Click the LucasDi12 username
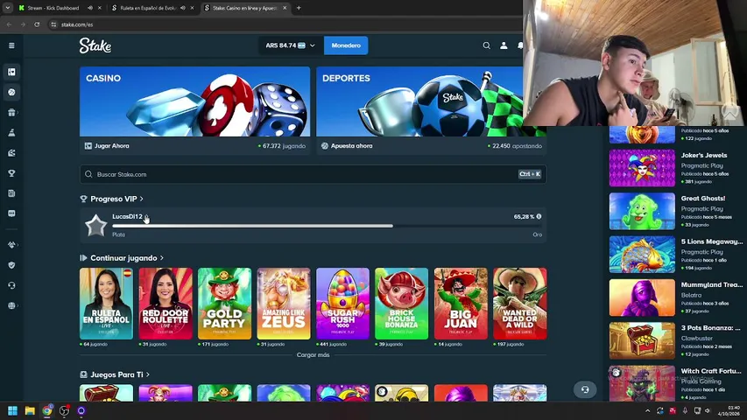This screenshot has width=747, height=420. 127,216
